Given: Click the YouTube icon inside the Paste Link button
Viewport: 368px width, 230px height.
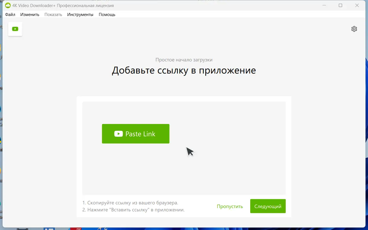Looking at the screenshot, I should [118, 134].
